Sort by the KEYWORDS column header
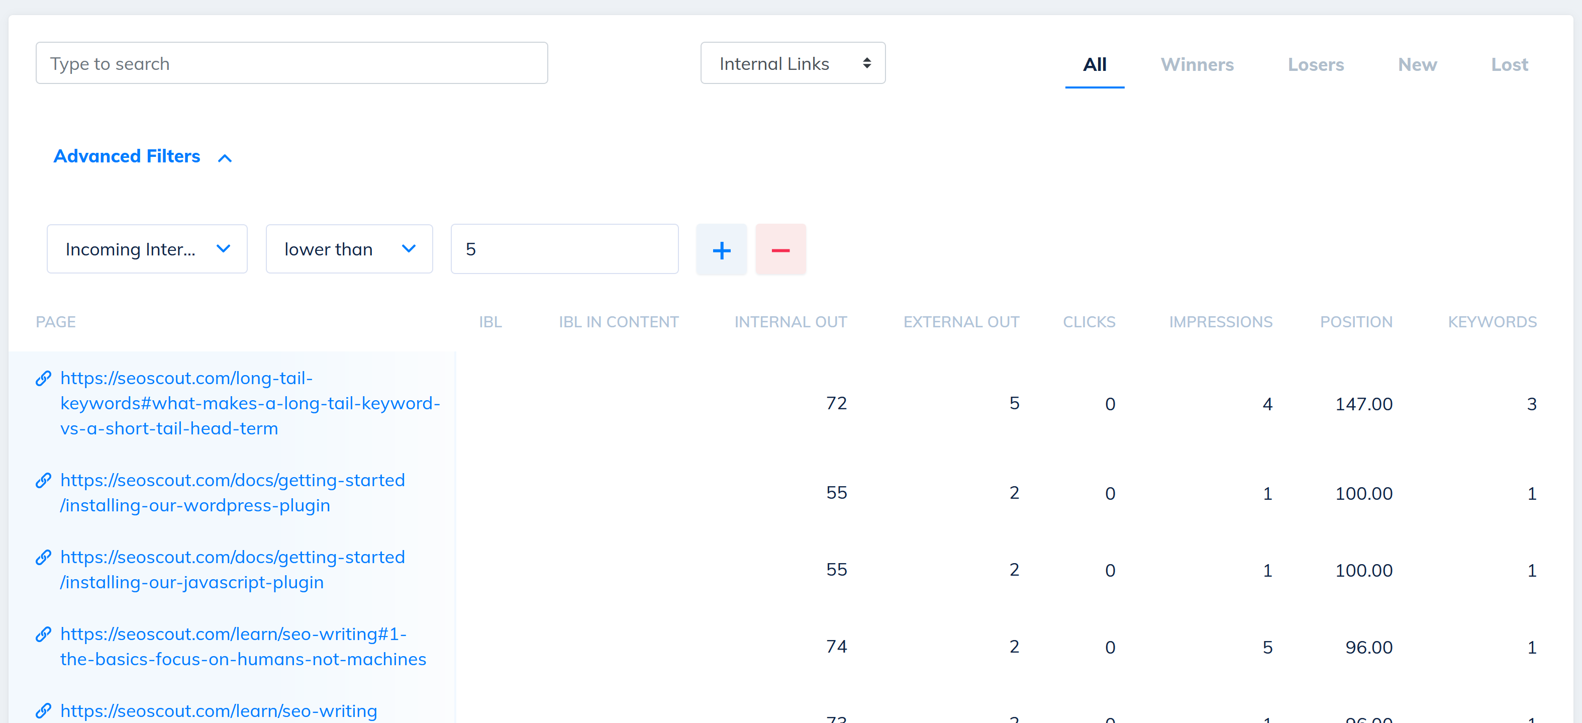1582x723 pixels. (1493, 322)
